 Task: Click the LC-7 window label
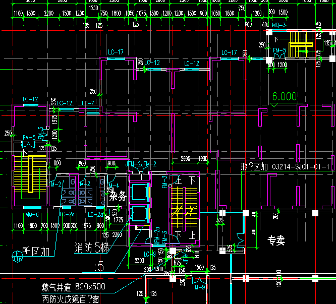(88, 103)
